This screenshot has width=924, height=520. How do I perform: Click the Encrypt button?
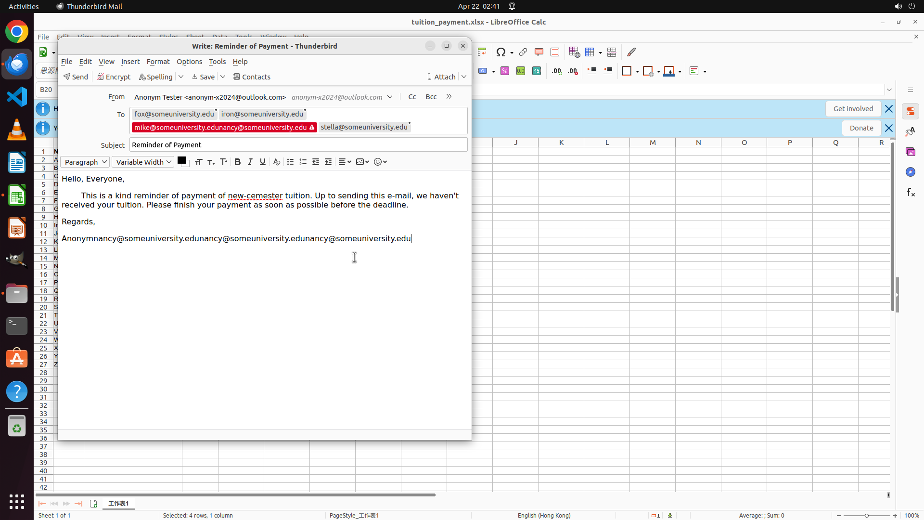click(114, 77)
